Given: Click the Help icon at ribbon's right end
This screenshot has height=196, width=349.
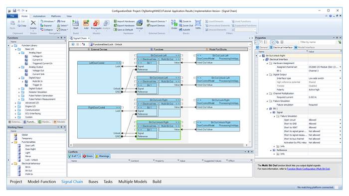Looking at the screenshot, I should click(330, 16).
